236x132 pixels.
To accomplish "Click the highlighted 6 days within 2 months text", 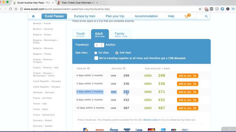I will (90, 92).
